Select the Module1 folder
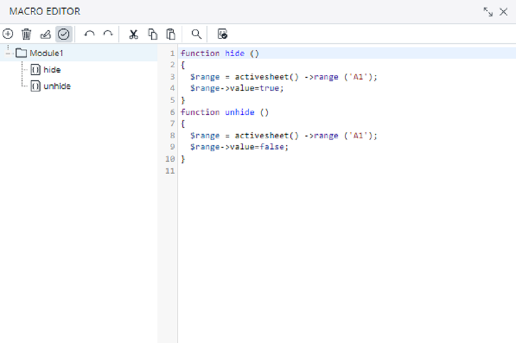The height and width of the screenshot is (343, 516). 46,53
